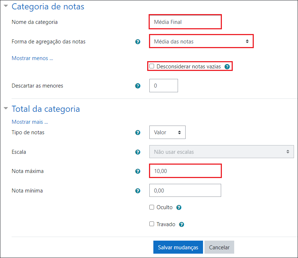298x258 pixels.
Task: Enable Desconsiderar notas vazias checkbox
Action: 152,66
